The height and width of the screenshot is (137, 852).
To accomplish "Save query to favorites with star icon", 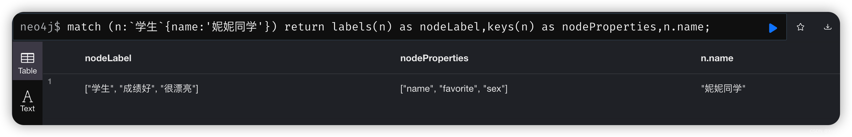I will 801,27.
